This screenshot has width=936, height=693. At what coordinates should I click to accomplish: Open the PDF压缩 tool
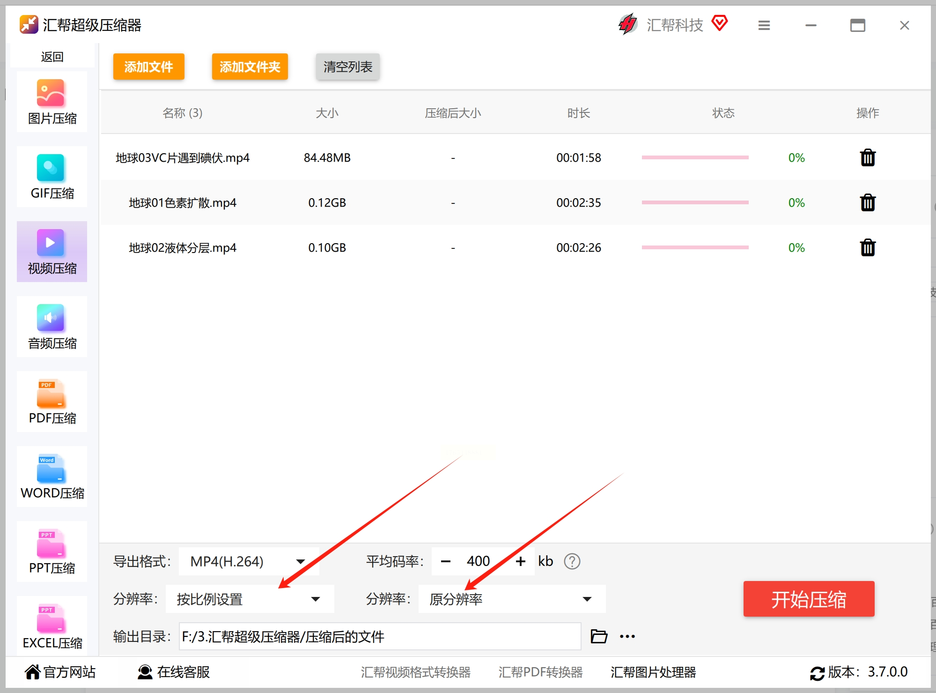[x=52, y=402]
